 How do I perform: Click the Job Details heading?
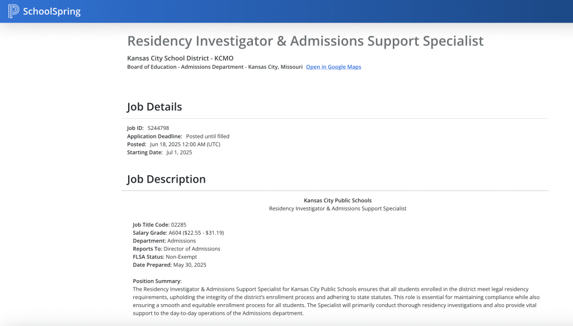pyautogui.click(x=154, y=106)
